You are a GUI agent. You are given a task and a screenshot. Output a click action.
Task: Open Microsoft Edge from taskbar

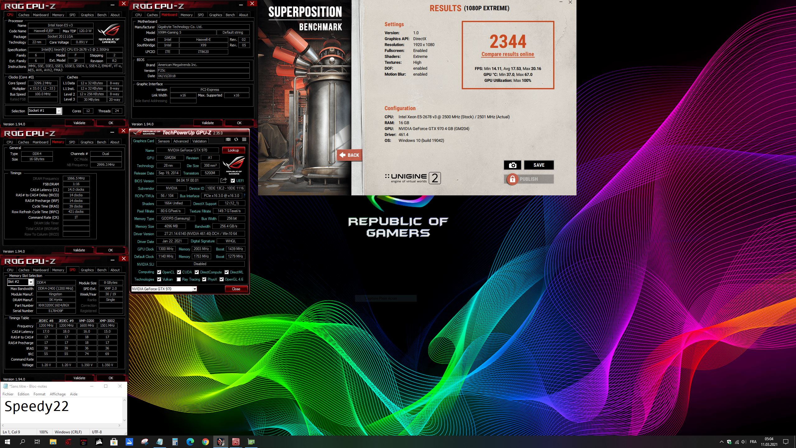click(190, 442)
